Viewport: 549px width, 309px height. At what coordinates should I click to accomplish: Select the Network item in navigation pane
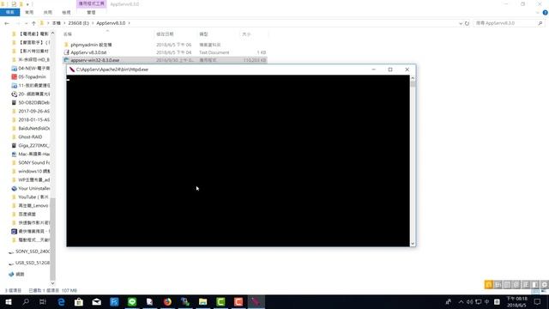click(x=21, y=275)
